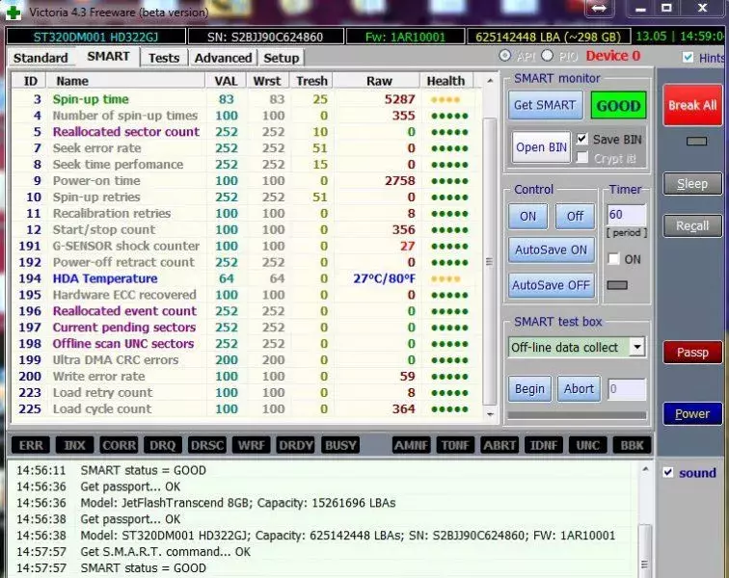Click the Abort test button

pyautogui.click(x=579, y=388)
